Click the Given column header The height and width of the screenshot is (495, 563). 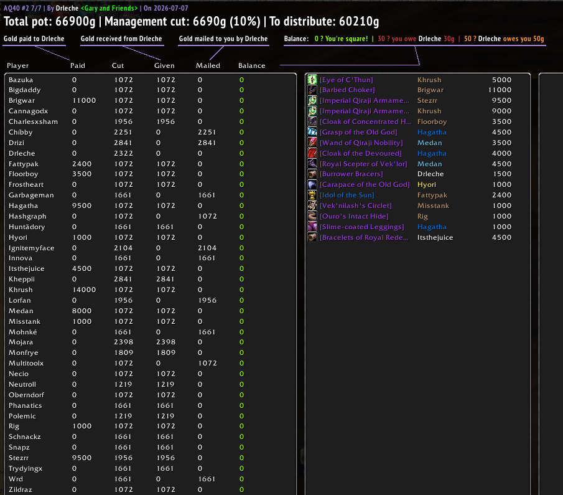point(164,65)
